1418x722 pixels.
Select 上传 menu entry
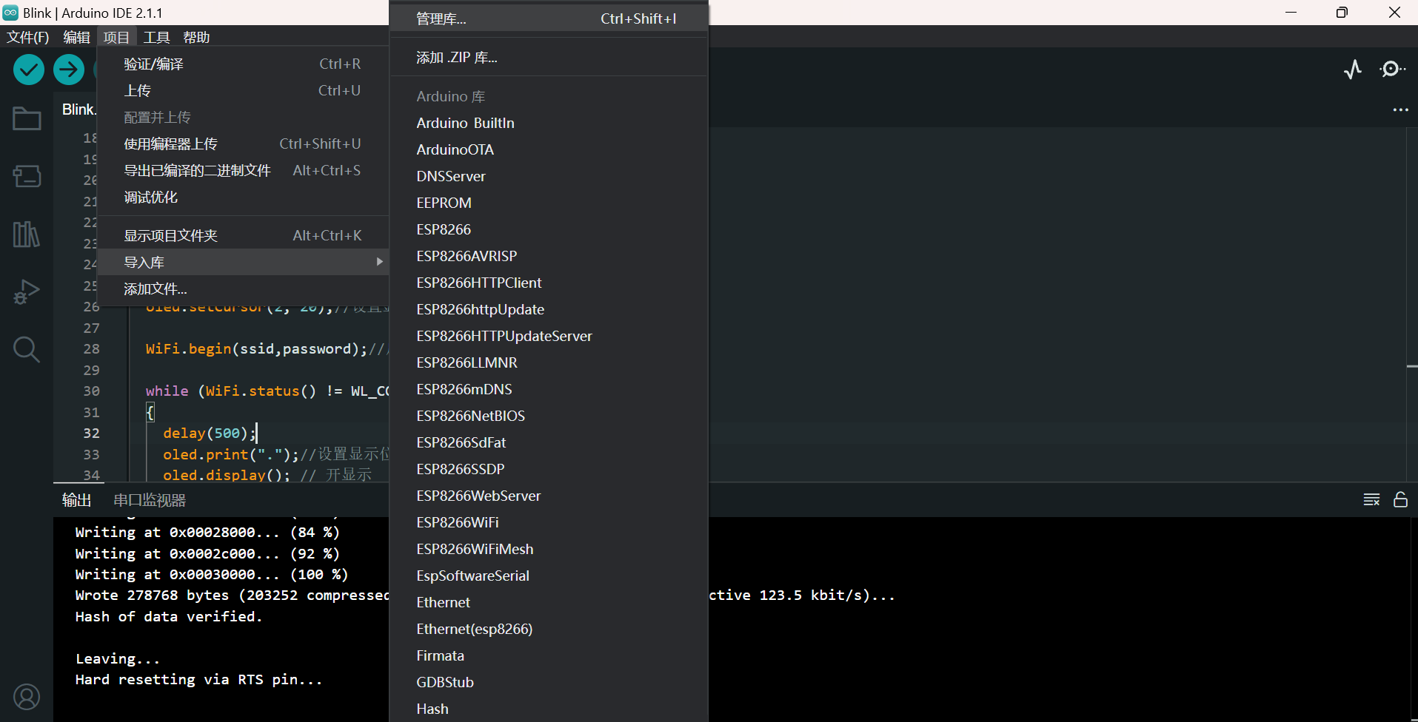243,91
